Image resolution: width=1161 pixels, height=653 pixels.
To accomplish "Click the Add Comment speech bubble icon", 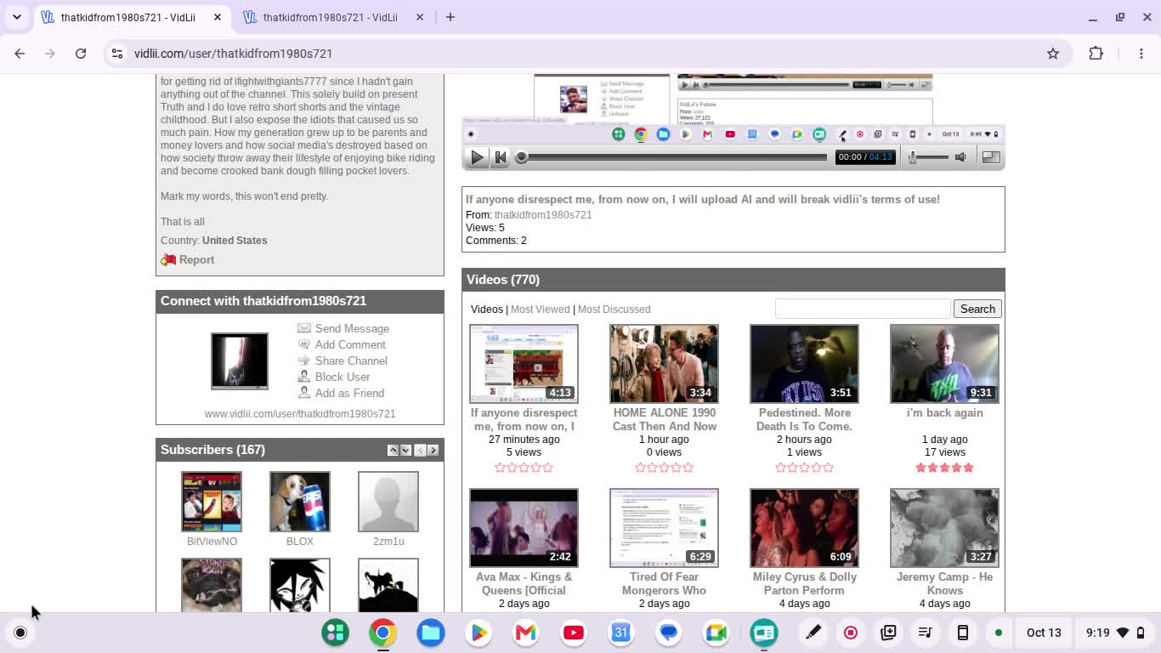I will [304, 344].
